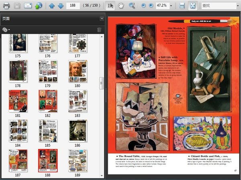Click Still Life with Porcelain Lamp heading
Screen dimensions: 241x180
(x=169, y=59)
